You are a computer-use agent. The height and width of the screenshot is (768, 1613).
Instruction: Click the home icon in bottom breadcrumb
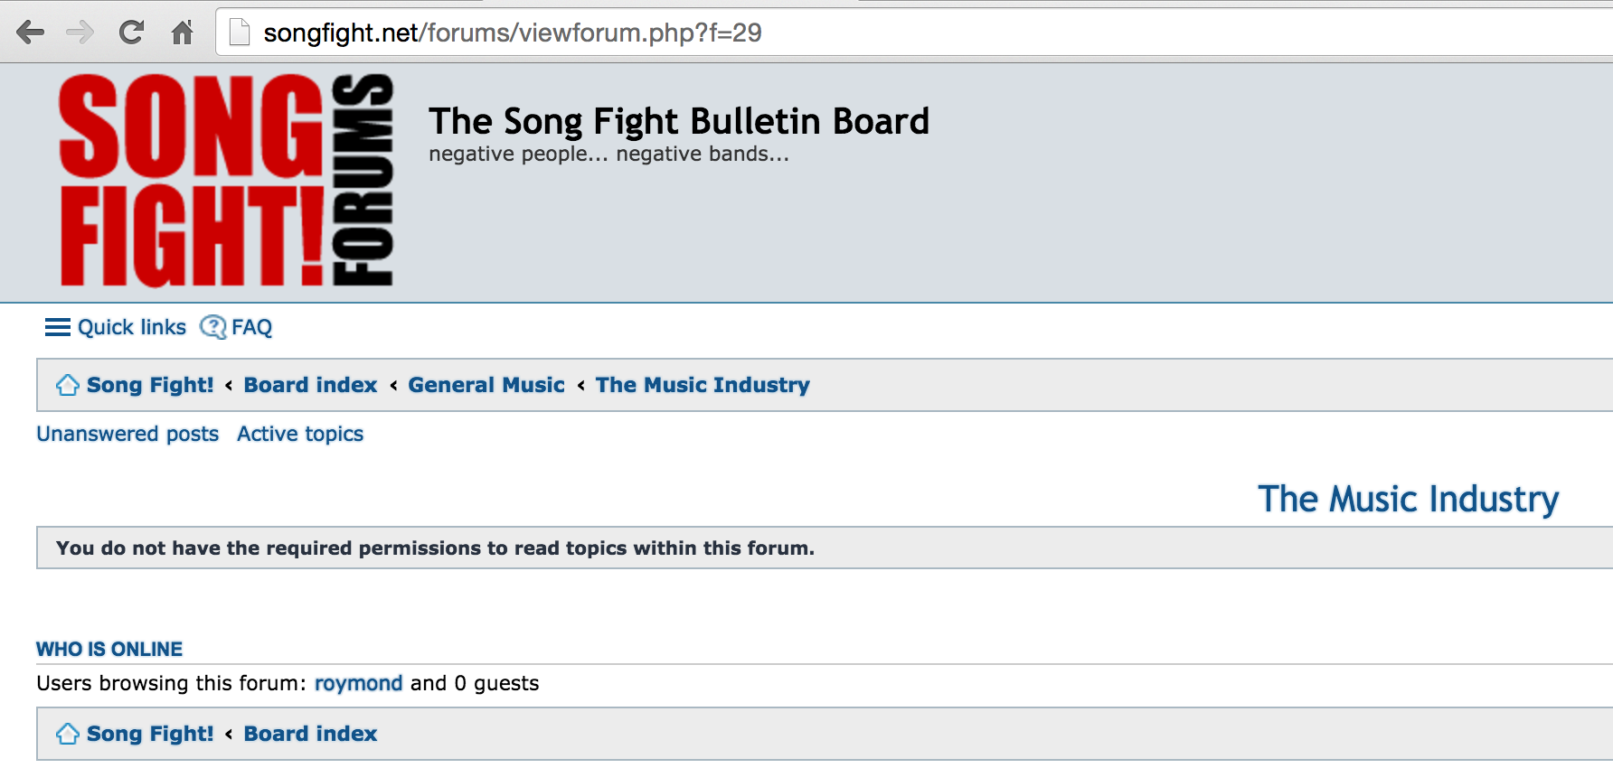[68, 734]
